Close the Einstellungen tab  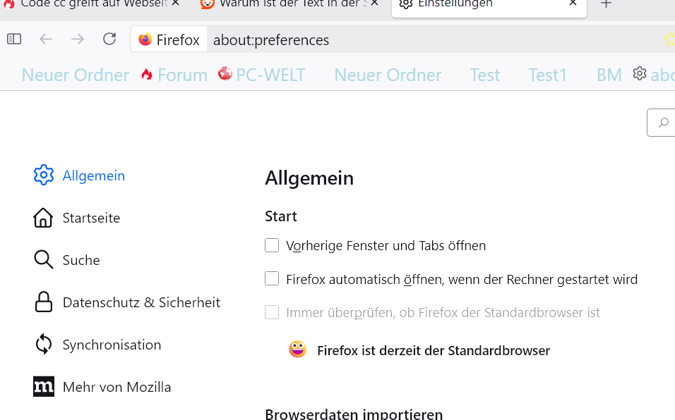coord(573,4)
